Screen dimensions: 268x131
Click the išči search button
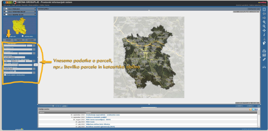pyautogui.click(x=36, y=65)
